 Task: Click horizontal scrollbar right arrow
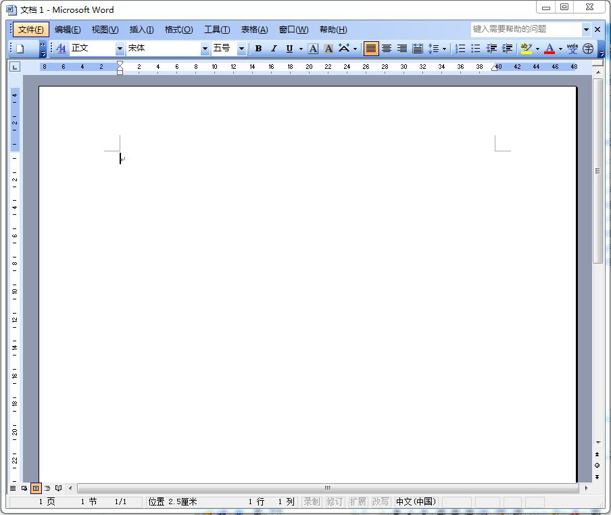click(x=587, y=488)
